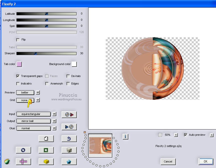Click the Latitude value 0

(81, 13)
